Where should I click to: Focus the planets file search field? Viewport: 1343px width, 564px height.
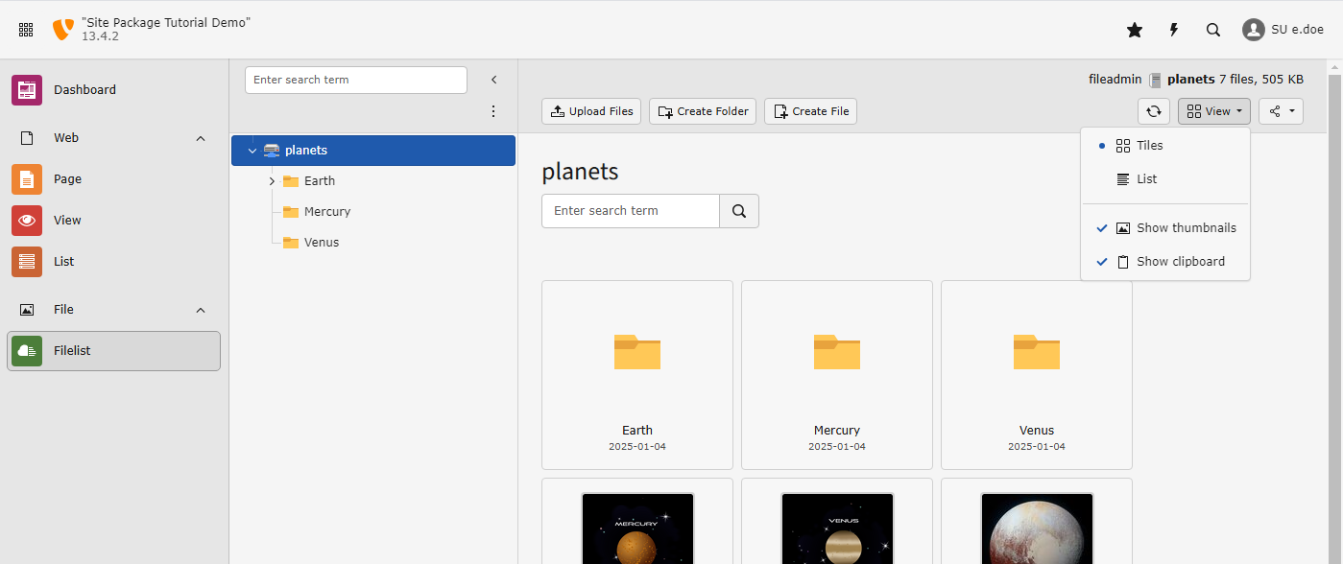coord(631,211)
